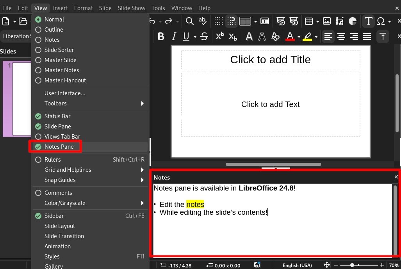The height and width of the screenshot is (269, 401).
Task: Expand the Toolbars submenu
Action: point(55,103)
